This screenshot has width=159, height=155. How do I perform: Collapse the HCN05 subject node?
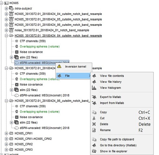click(x=1, y=3)
